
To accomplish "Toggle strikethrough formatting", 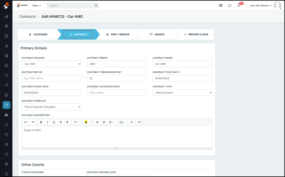I will pyautogui.click(x=61, y=122).
